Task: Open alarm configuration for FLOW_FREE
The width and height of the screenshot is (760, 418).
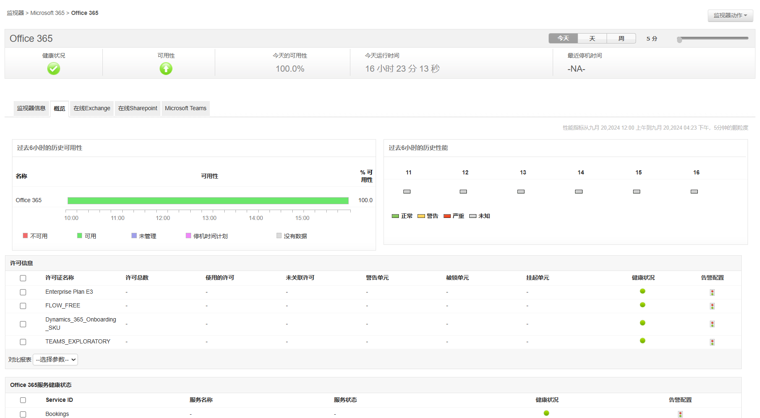Action: [712, 306]
